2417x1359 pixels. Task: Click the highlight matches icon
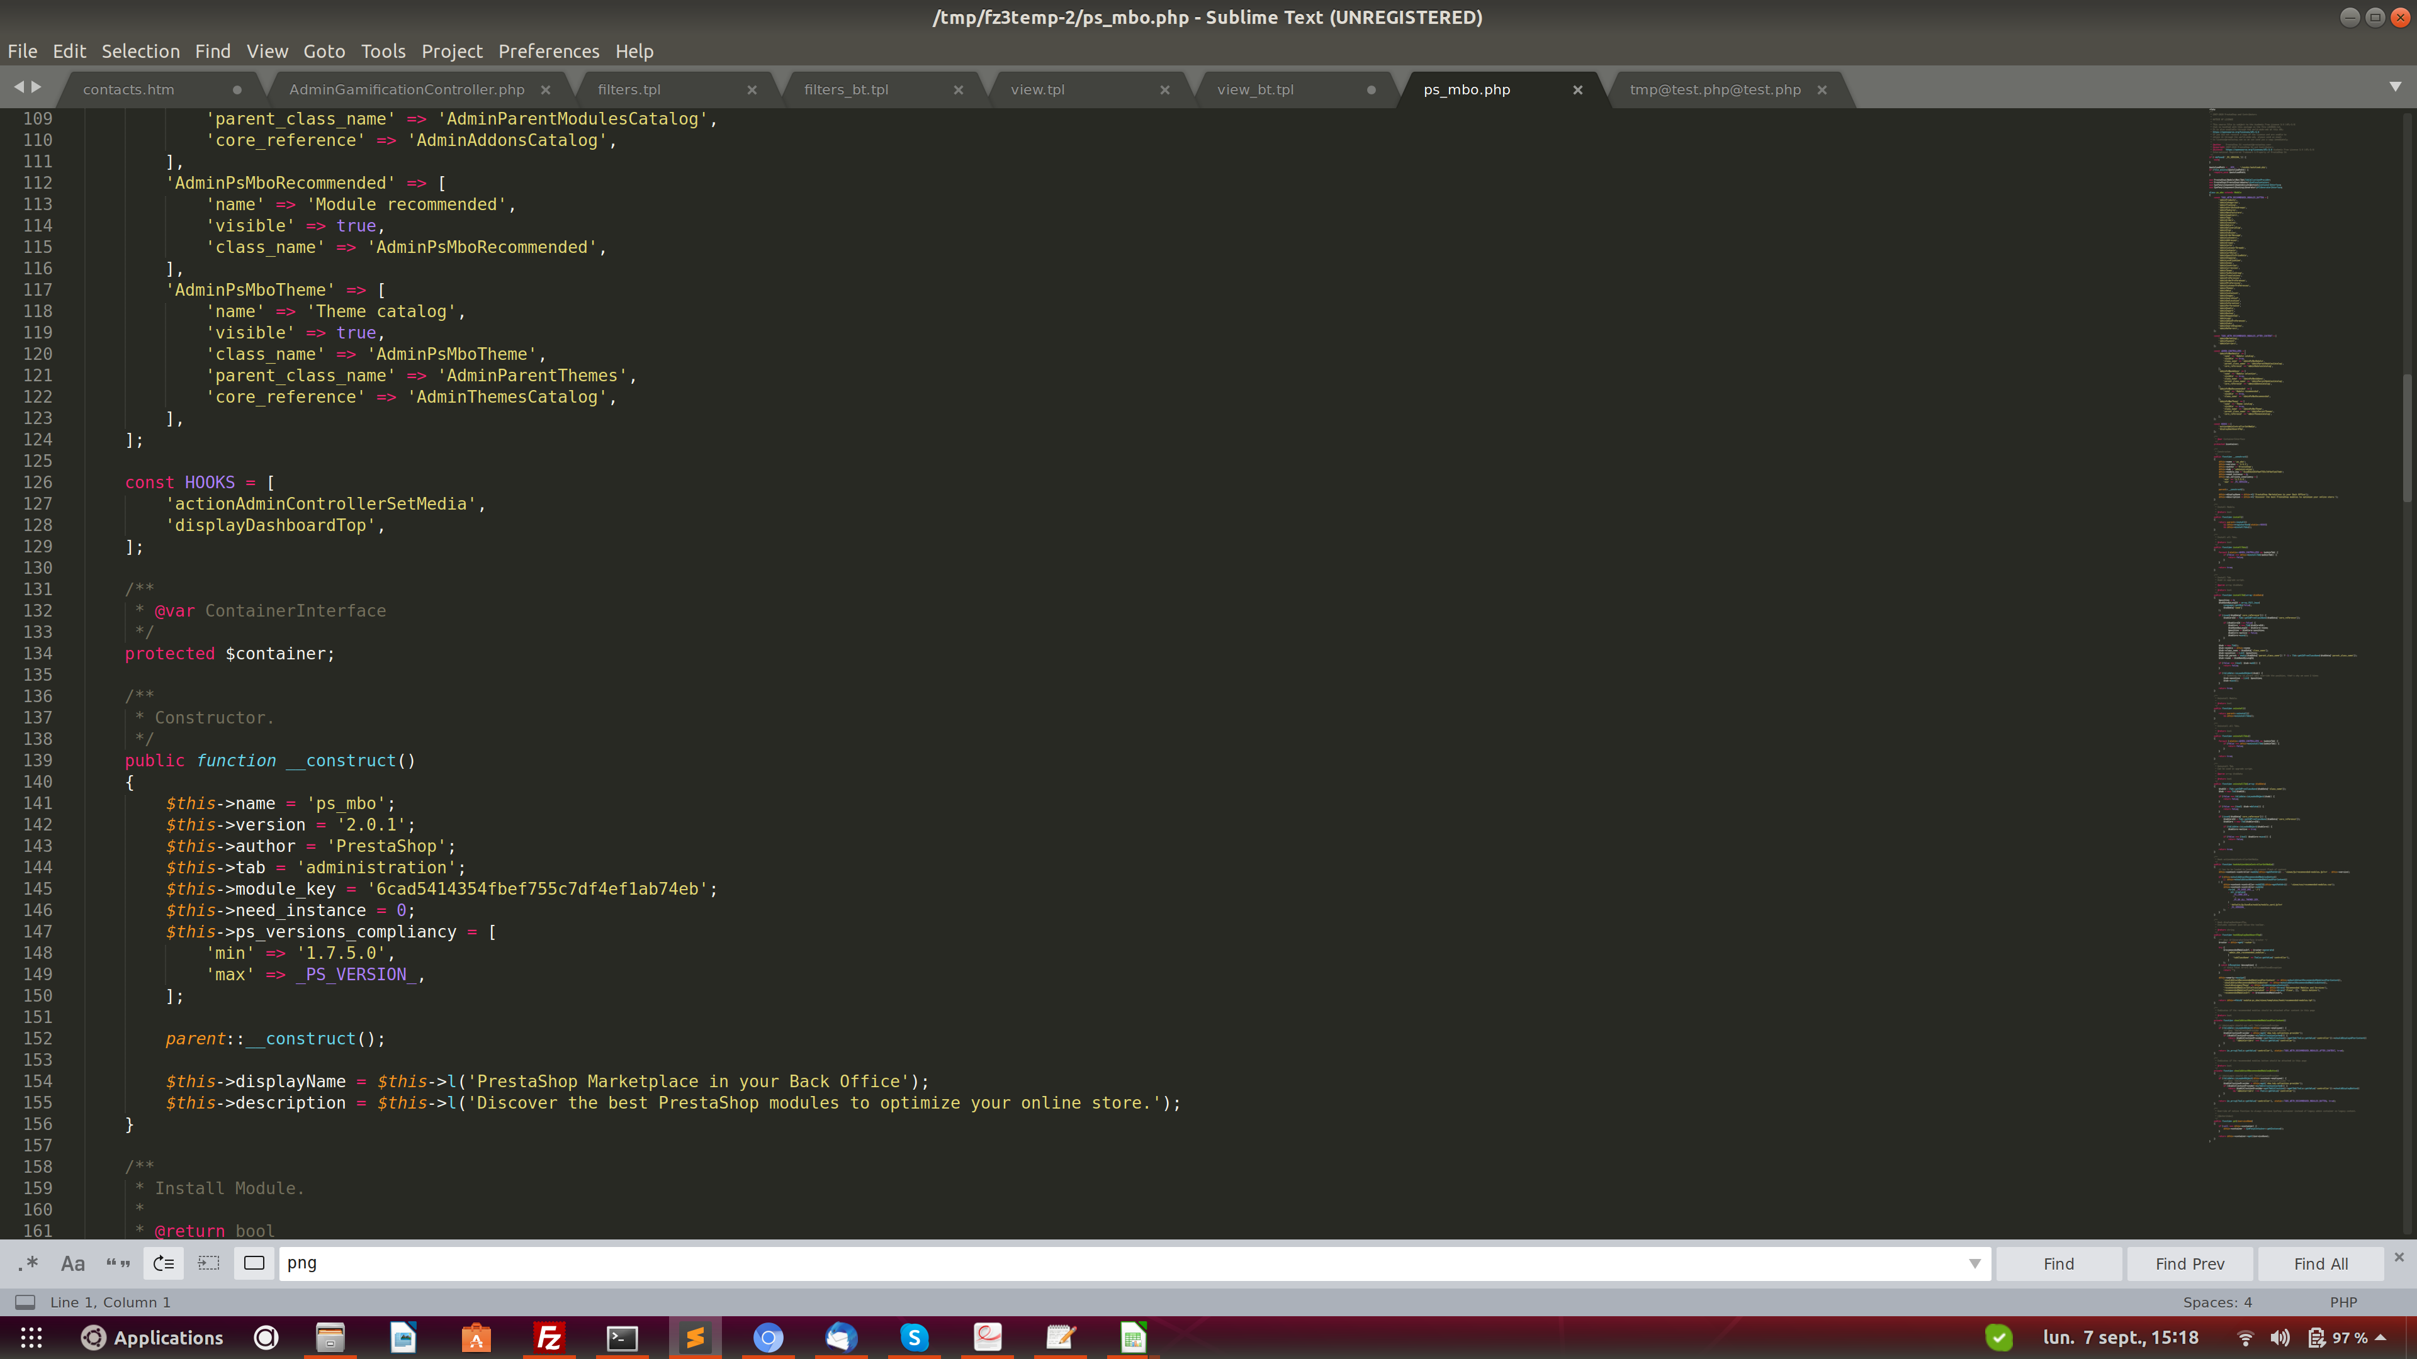[x=253, y=1263]
